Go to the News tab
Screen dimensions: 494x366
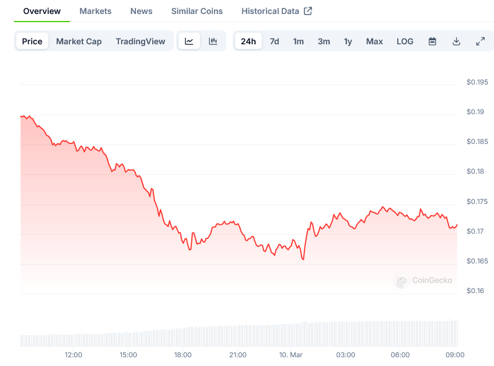(x=141, y=11)
